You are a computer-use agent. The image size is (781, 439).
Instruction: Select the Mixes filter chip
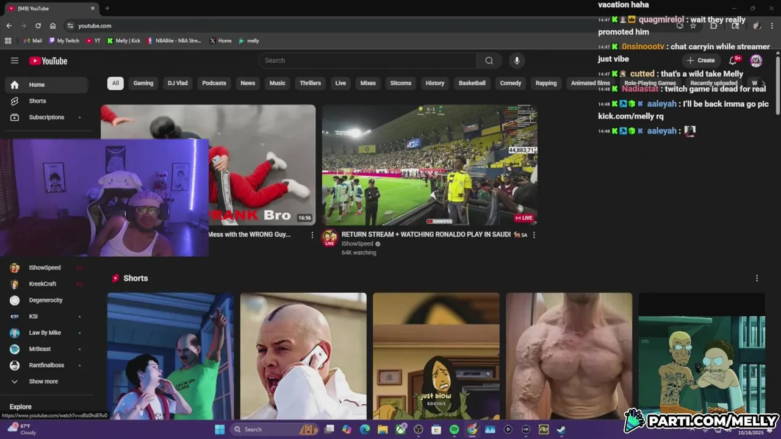point(368,83)
